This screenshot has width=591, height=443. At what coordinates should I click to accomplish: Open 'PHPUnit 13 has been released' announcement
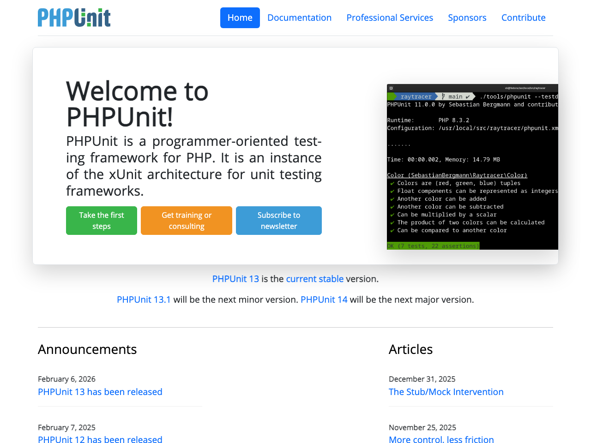coord(100,392)
